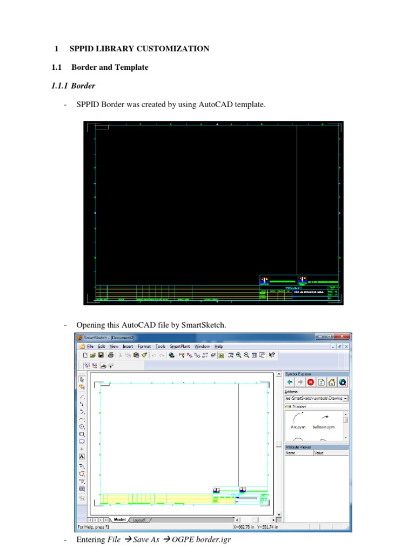Select the arrow Select tool
Image resolution: width=415 pixels, height=554 pixels.
tap(82, 379)
